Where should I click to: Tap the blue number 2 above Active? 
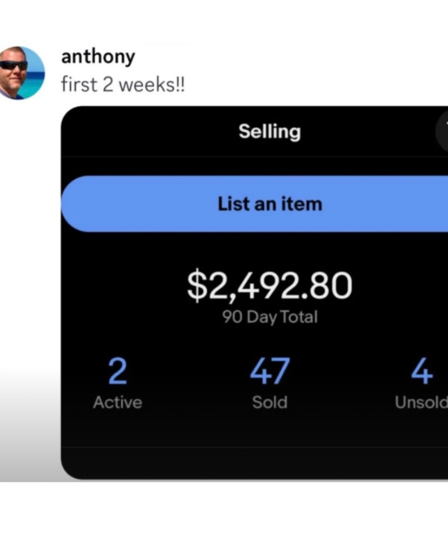pos(117,371)
